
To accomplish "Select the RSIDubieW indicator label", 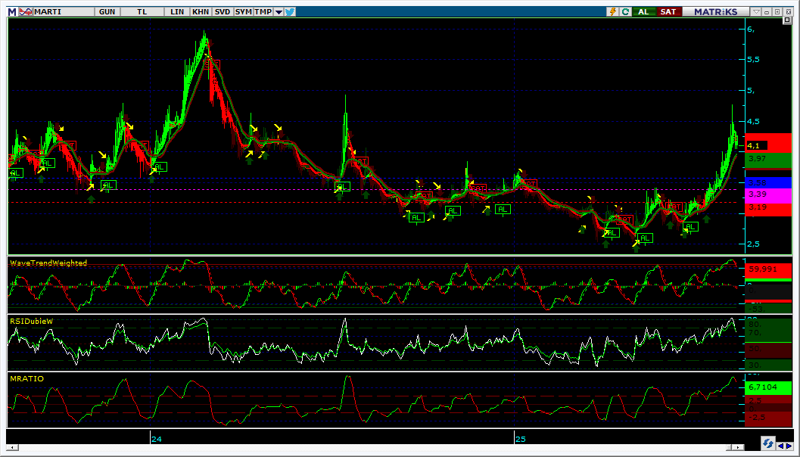I will [x=32, y=321].
